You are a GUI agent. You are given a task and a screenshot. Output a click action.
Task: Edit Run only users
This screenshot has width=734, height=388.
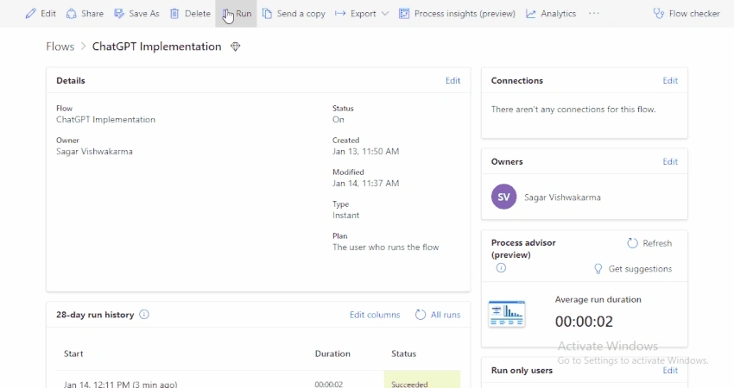pos(670,370)
